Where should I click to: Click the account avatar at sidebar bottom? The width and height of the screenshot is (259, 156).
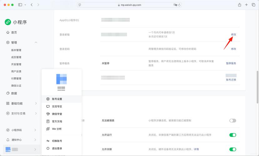click(x=8, y=149)
